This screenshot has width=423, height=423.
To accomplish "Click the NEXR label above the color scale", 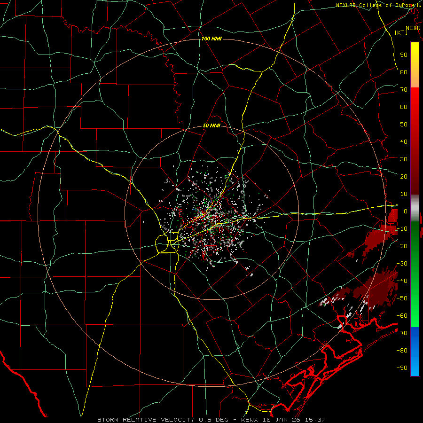I will [x=413, y=28].
